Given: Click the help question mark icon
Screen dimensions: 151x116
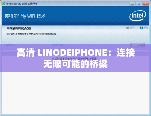Looking at the screenshot, I should click(x=141, y=28).
